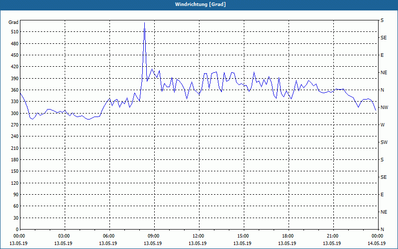This screenshot has width=398, height=249.
Task: Click the 240 y-axis value
Action: (x=15, y=136)
